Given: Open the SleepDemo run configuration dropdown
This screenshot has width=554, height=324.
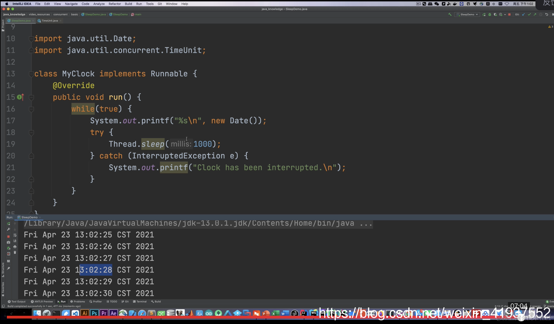Looking at the screenshot, I should tap(467, 14).
